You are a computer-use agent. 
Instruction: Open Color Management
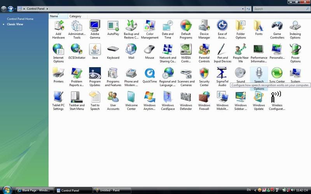coord(150,29)
